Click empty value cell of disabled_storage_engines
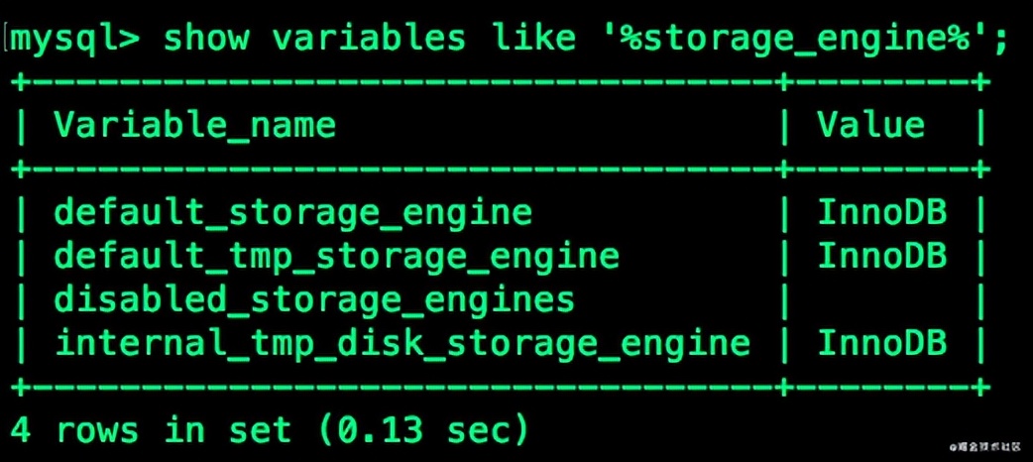This screenshot has width=1033, height=462. 881,299
